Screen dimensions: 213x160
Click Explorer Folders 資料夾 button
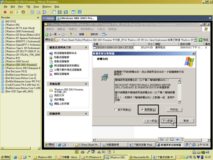click(92, 34)
